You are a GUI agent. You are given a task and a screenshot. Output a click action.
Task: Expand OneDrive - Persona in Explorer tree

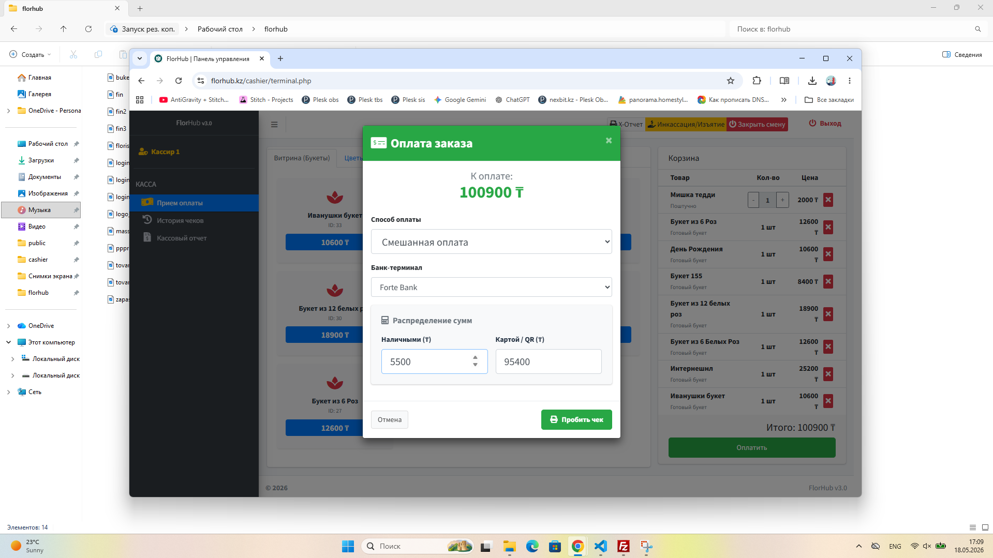tap(8, 111)
